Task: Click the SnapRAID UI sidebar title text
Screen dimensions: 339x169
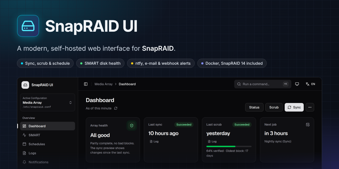Action: 42,85
